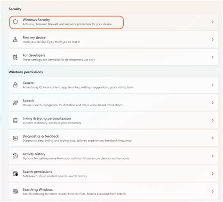223x202 pixels.
Task: Click 'Search indexing for faster results' description
Action: 74,194
